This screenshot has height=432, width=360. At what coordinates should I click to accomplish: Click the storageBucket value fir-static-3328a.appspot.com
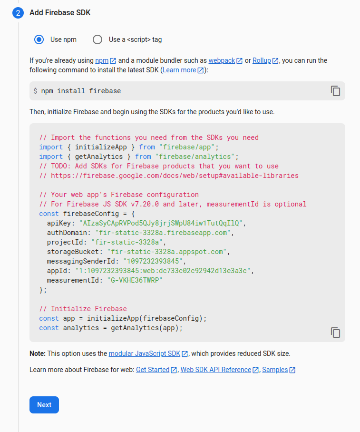point(166,252)
